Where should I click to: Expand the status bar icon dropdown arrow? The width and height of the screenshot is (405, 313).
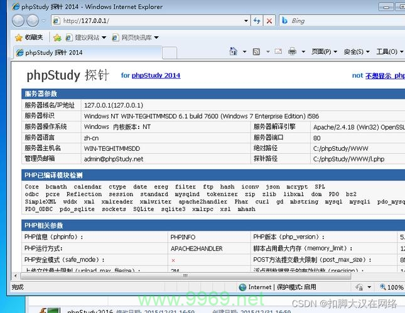(369, 287)
